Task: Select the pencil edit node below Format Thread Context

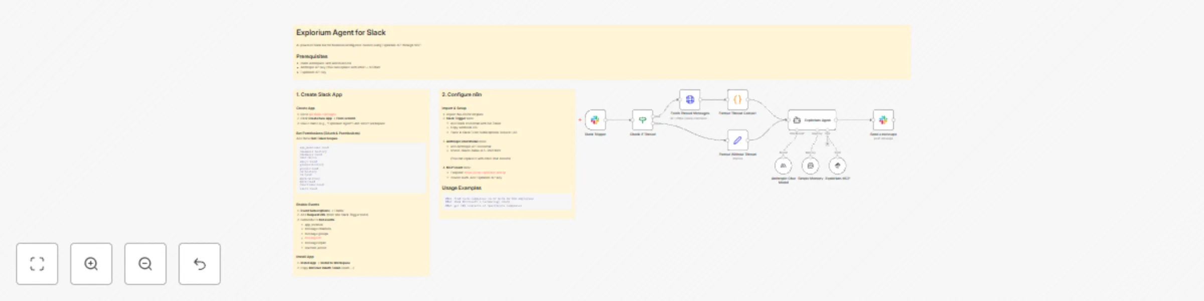Action: point(737,140)
